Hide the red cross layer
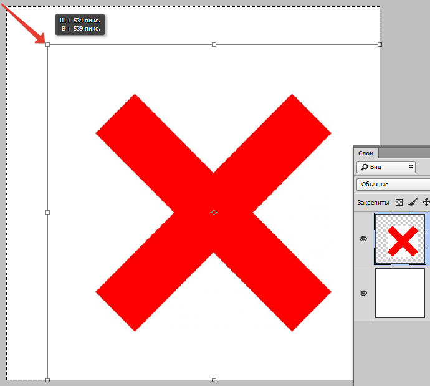 (363, 239)
